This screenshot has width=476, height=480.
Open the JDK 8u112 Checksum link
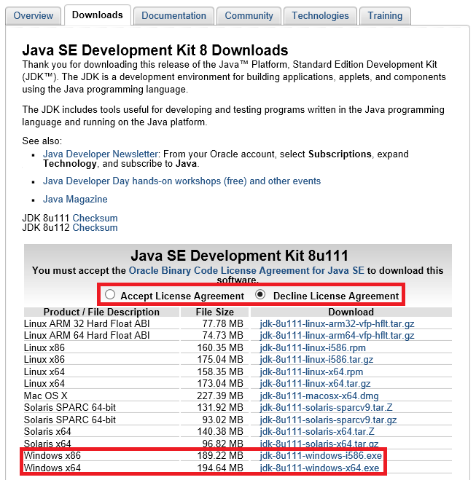pyautogui.click(x=95, y=228)
